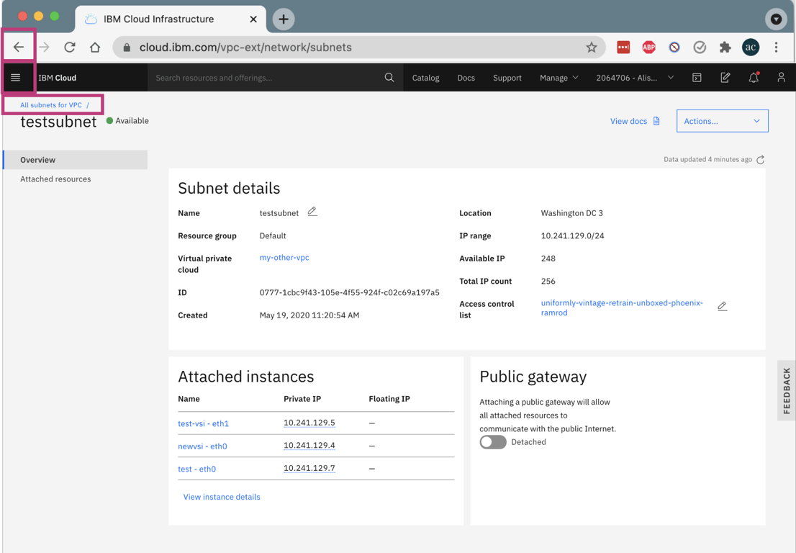Open the newvsi - eth0 instance
The width and height of the screenshot is (796, 553).
click(x=202, y=446)
